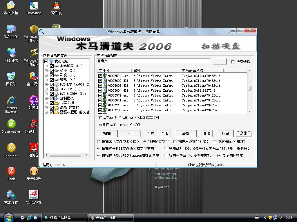Click the results list scroll-down arrow
Viewport: 297px width, 222px height.
click(x=249, y=111)
